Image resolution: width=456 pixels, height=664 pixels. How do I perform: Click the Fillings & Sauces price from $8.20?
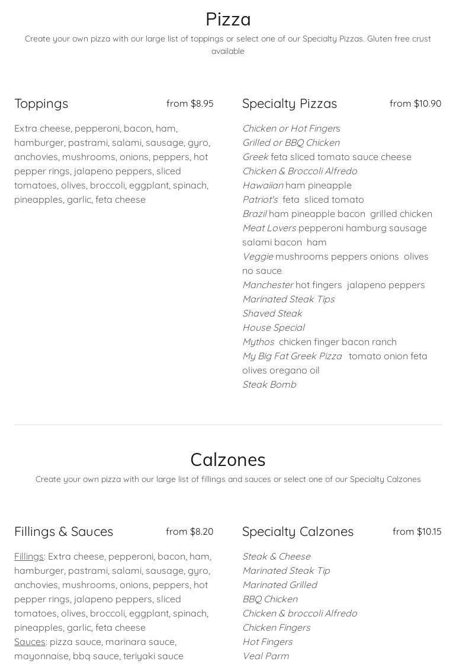190,532
